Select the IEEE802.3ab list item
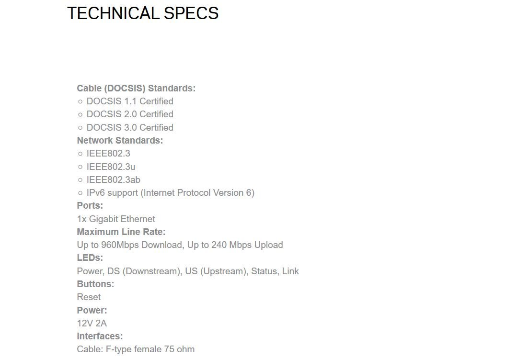The height and width of the screenshot is (358, 529). click(x=113, y=179)
